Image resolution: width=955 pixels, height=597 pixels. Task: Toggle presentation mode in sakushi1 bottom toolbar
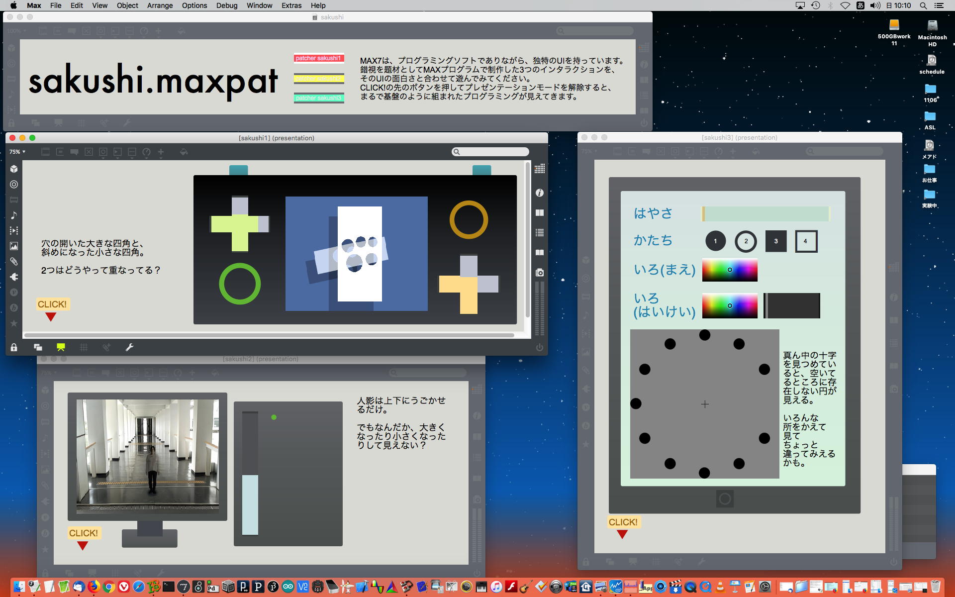point(61,347)
